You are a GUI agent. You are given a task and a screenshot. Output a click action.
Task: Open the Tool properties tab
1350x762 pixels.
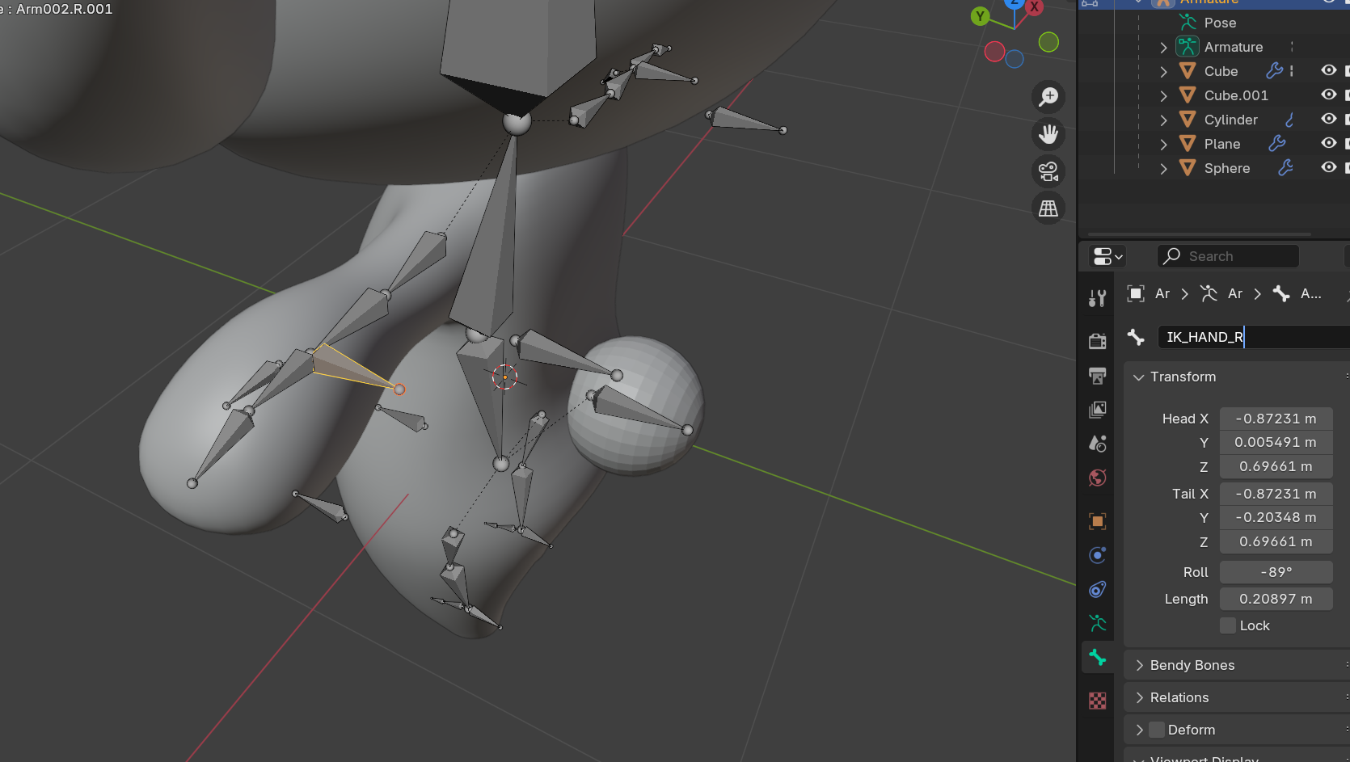1097,298
